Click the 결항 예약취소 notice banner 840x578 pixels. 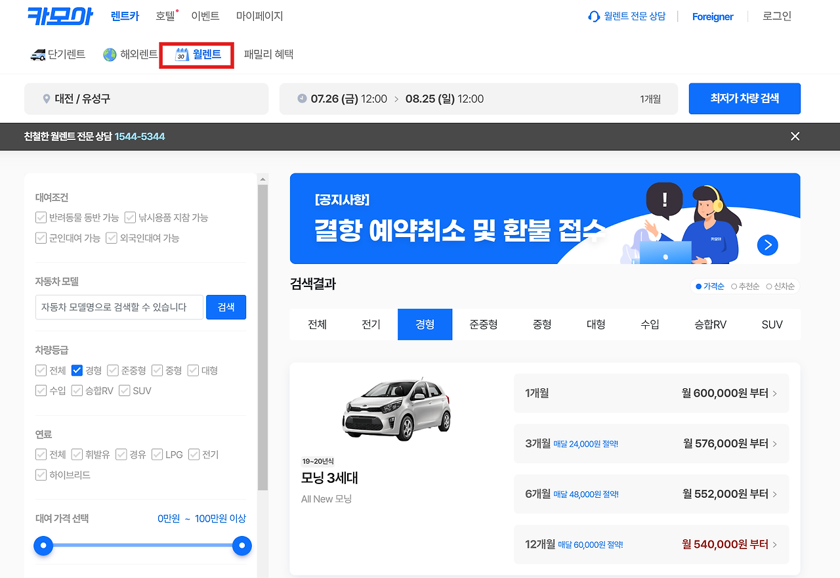pos(545,219)
